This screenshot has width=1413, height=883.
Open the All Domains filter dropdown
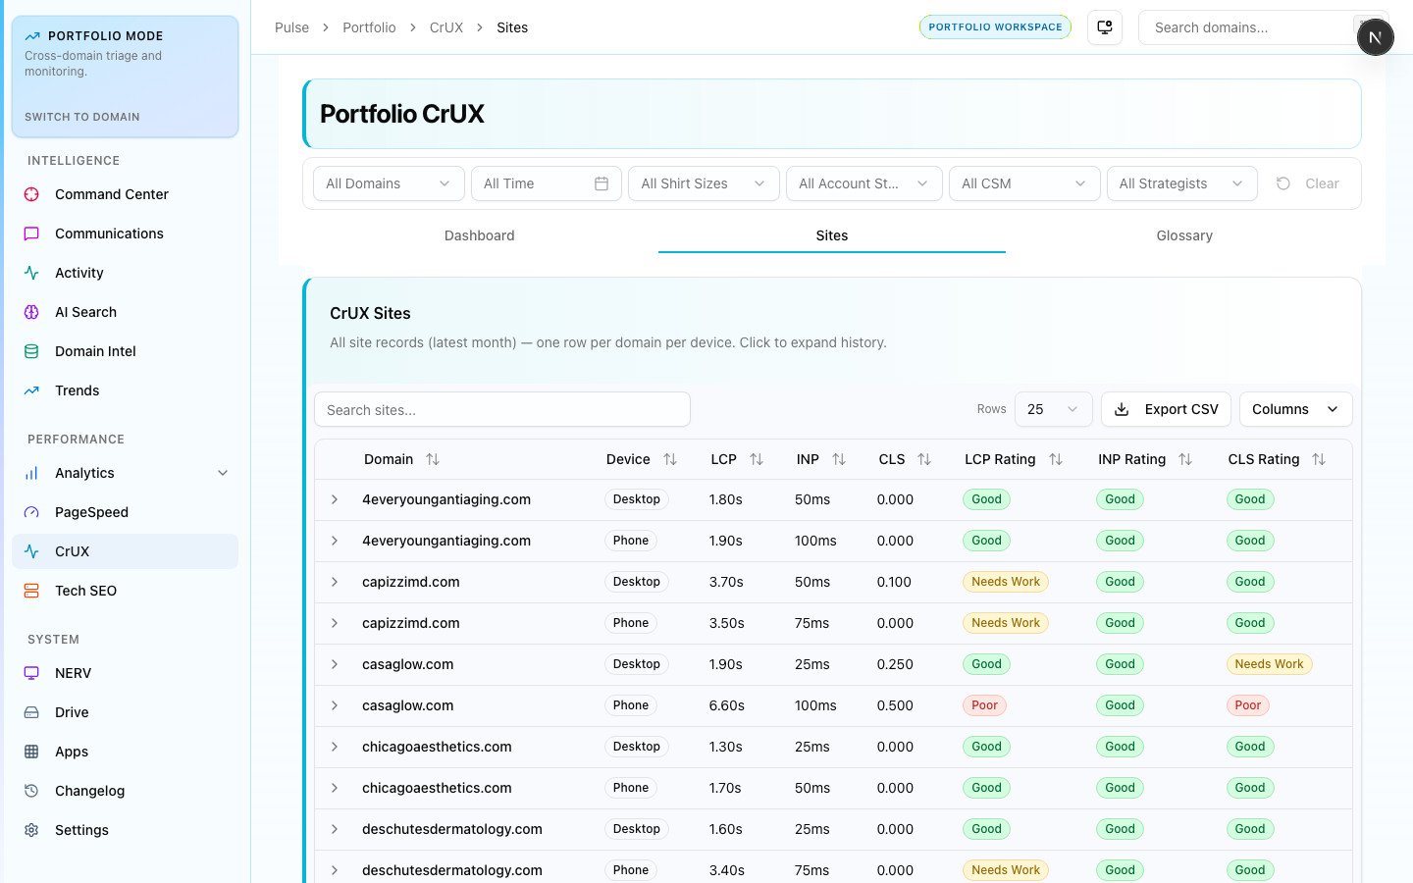[x=388, y=183]
